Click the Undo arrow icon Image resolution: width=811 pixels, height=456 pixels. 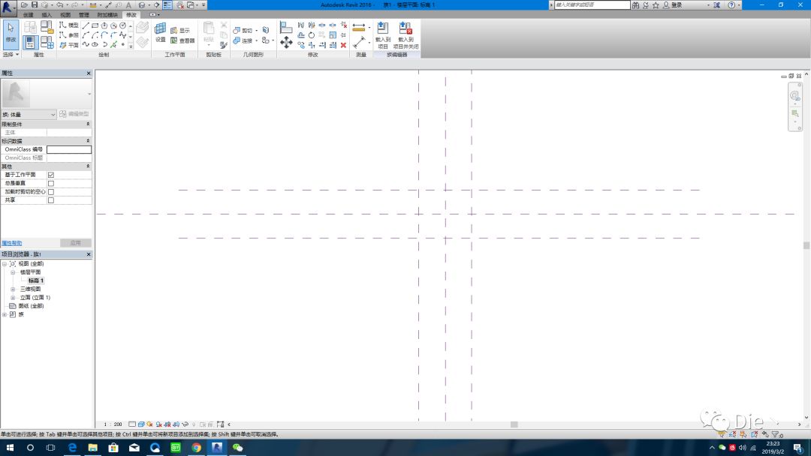pos(59,4)
